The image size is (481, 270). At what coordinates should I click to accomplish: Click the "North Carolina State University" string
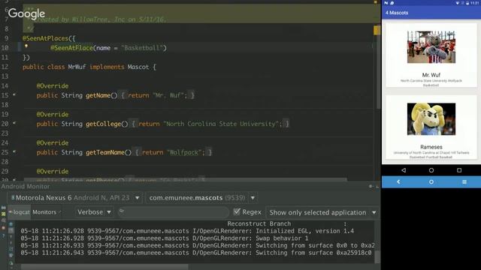[x=221, y=124]
